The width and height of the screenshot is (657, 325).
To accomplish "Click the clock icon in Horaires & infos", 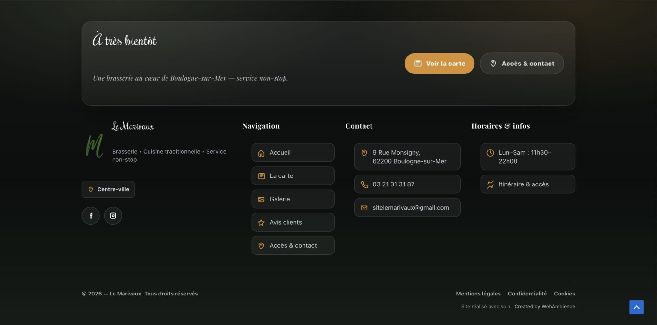I will 490,153.
